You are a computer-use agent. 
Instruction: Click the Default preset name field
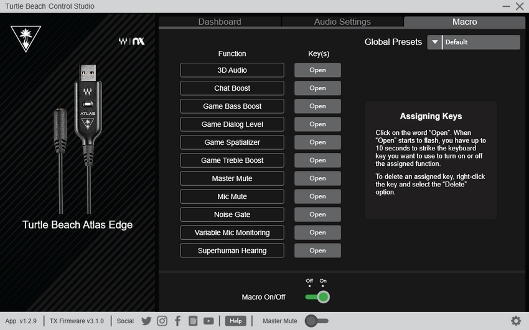pyautogui.click(x=480, y=42)
